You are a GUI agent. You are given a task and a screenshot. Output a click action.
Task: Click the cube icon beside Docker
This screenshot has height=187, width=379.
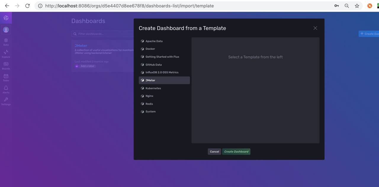(142, 49)
